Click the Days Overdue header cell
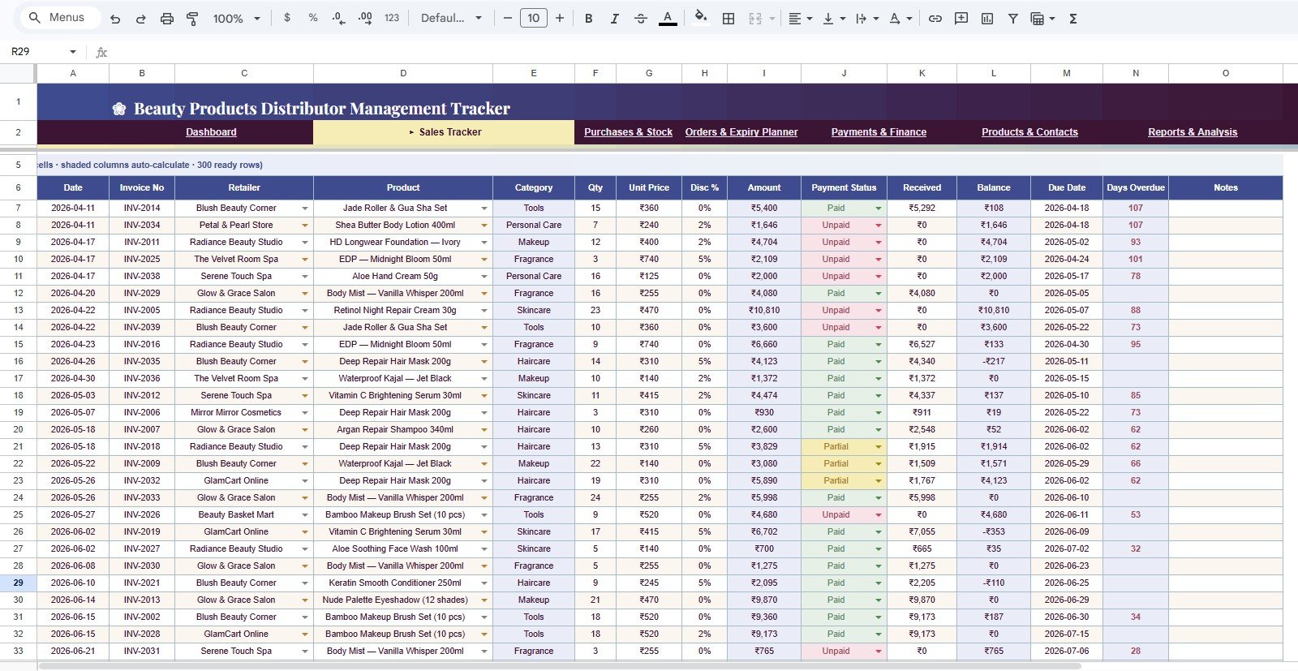 (1136, 187)
